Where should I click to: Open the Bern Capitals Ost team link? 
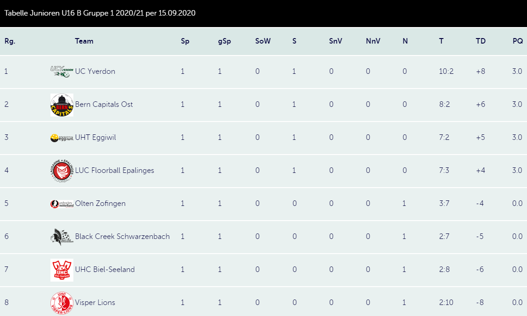tap(104, 104)
